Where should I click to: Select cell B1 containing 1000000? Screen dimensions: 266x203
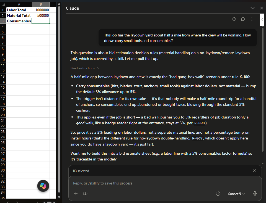(41, 10)
